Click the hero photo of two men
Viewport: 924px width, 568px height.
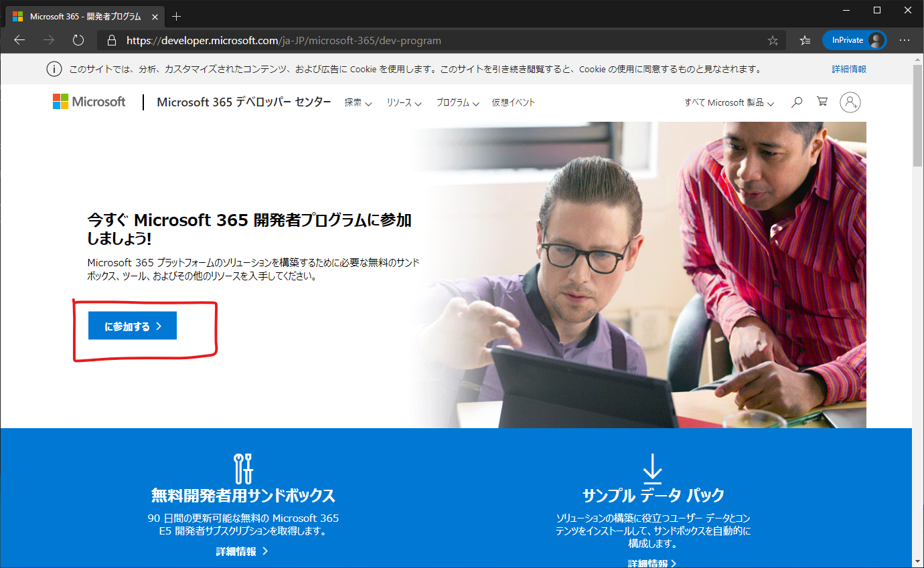pos(639,275)
